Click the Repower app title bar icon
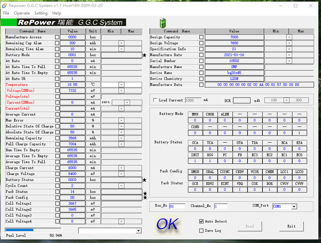321x243 pixels. tap(4, 6)
